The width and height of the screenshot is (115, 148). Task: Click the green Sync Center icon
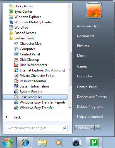11,12
